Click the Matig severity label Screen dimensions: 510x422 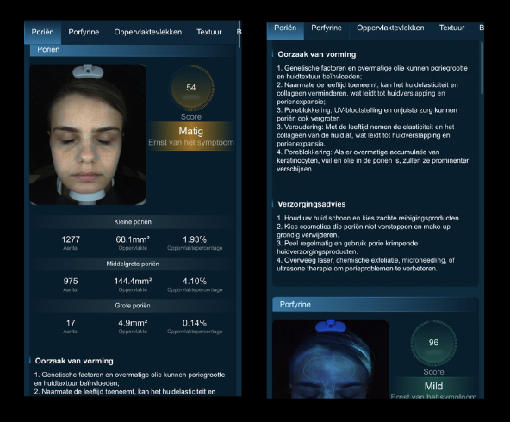(191, 132)
